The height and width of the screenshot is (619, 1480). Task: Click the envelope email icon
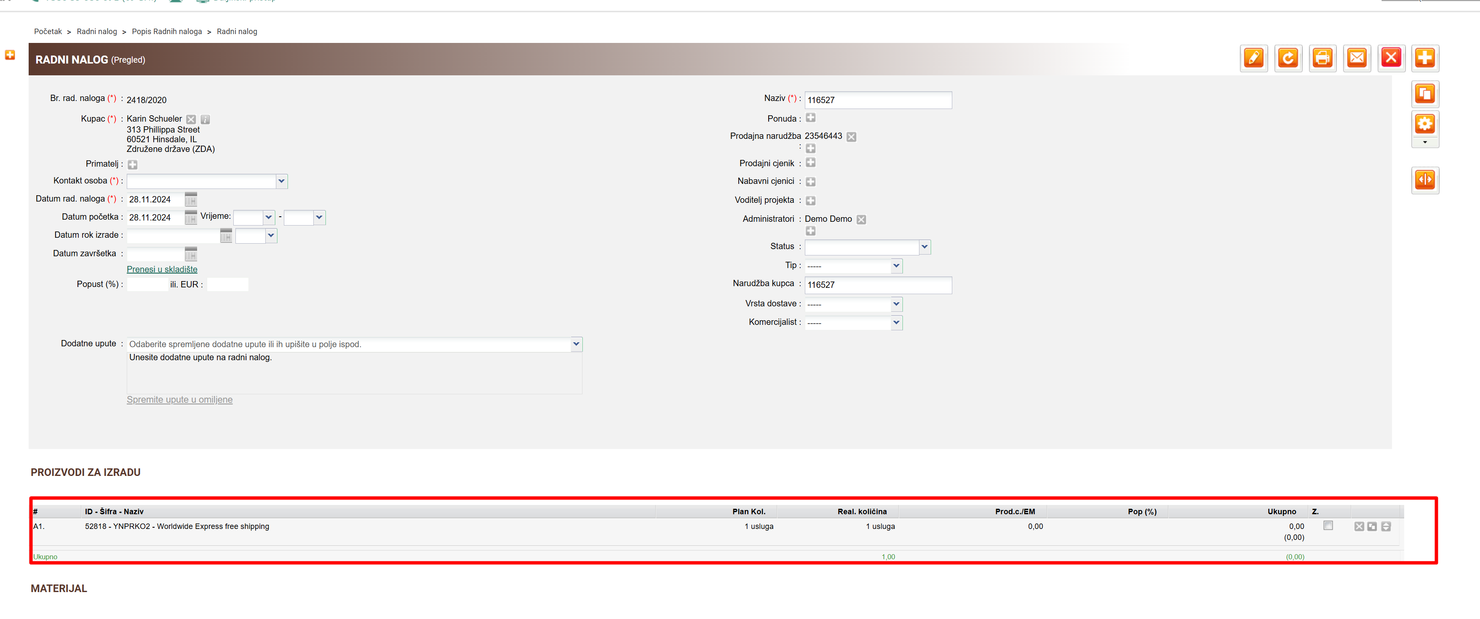point(1357,58)
